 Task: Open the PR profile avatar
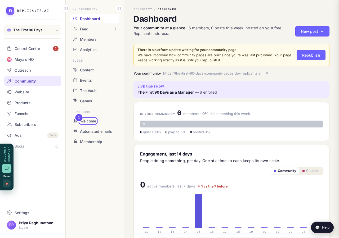(11, 225)
